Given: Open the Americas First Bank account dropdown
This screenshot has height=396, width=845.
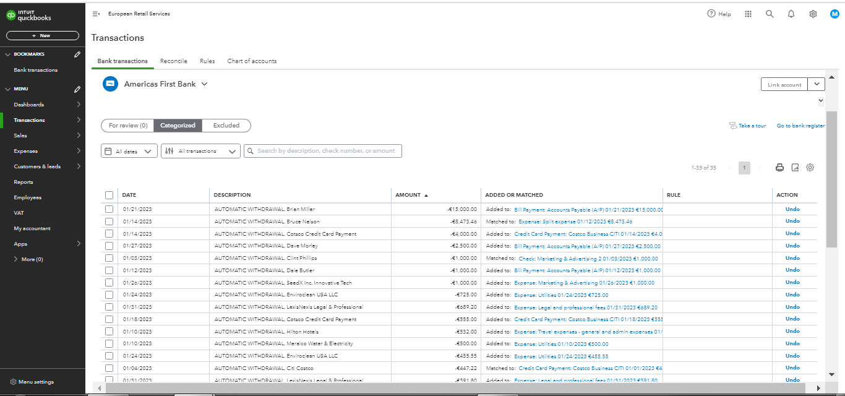Looking at the screenshot, I should pos(204,84).
